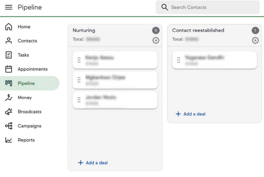Select the Money icon

[x=9, y=98]
